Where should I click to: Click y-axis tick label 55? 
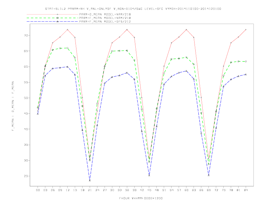coord(26,82)
